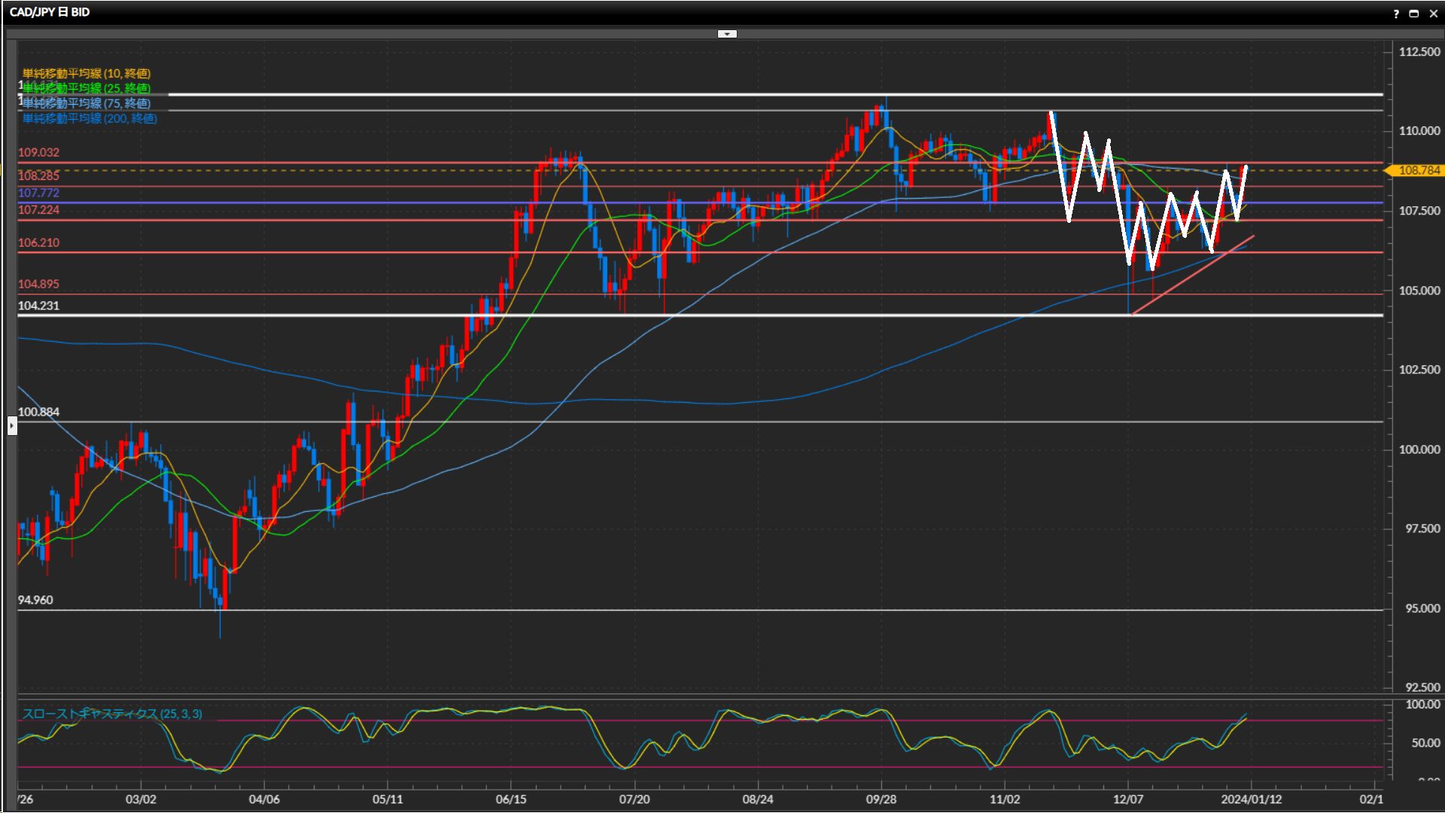This screenshot has height=813, width=1445.
Task: Click the orange 108.784 current price tag
Action: pyautogui.click(x=1418, y=171)
